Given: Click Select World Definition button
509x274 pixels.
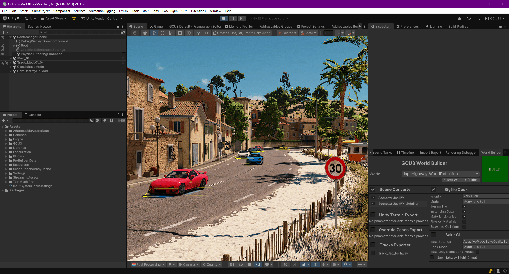Looking at the screenshot, I should tap(460, 180).
